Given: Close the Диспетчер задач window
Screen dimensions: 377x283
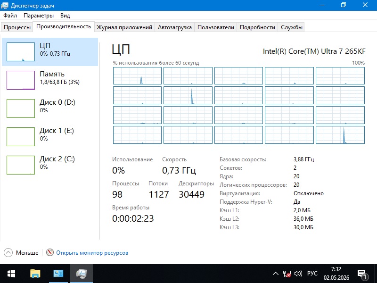Looking at the screenshot, I should (365, 5).
